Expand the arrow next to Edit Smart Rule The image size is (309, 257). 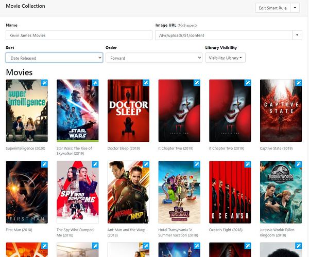pyautogui.click(x=295, y=8)
